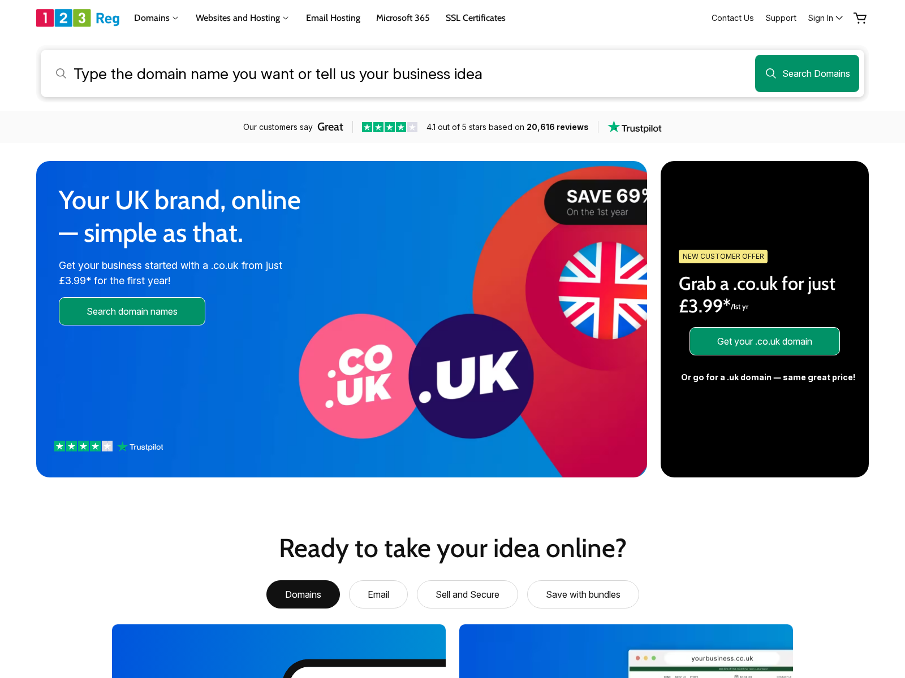This screenshot has width=905, height=678.
Task: Open Microsoft 365 page
Action: click(x=403, y=18)
